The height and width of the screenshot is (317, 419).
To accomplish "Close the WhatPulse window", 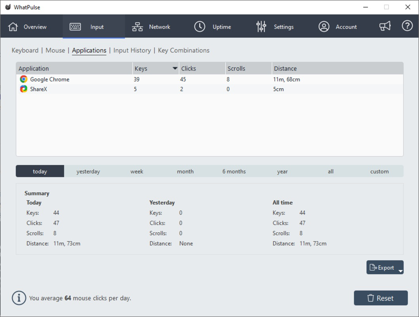I will (x=408, y=7).
